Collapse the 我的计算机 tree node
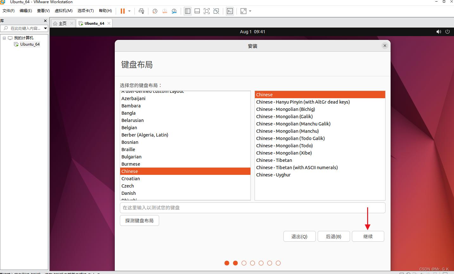 coord(4,38)
